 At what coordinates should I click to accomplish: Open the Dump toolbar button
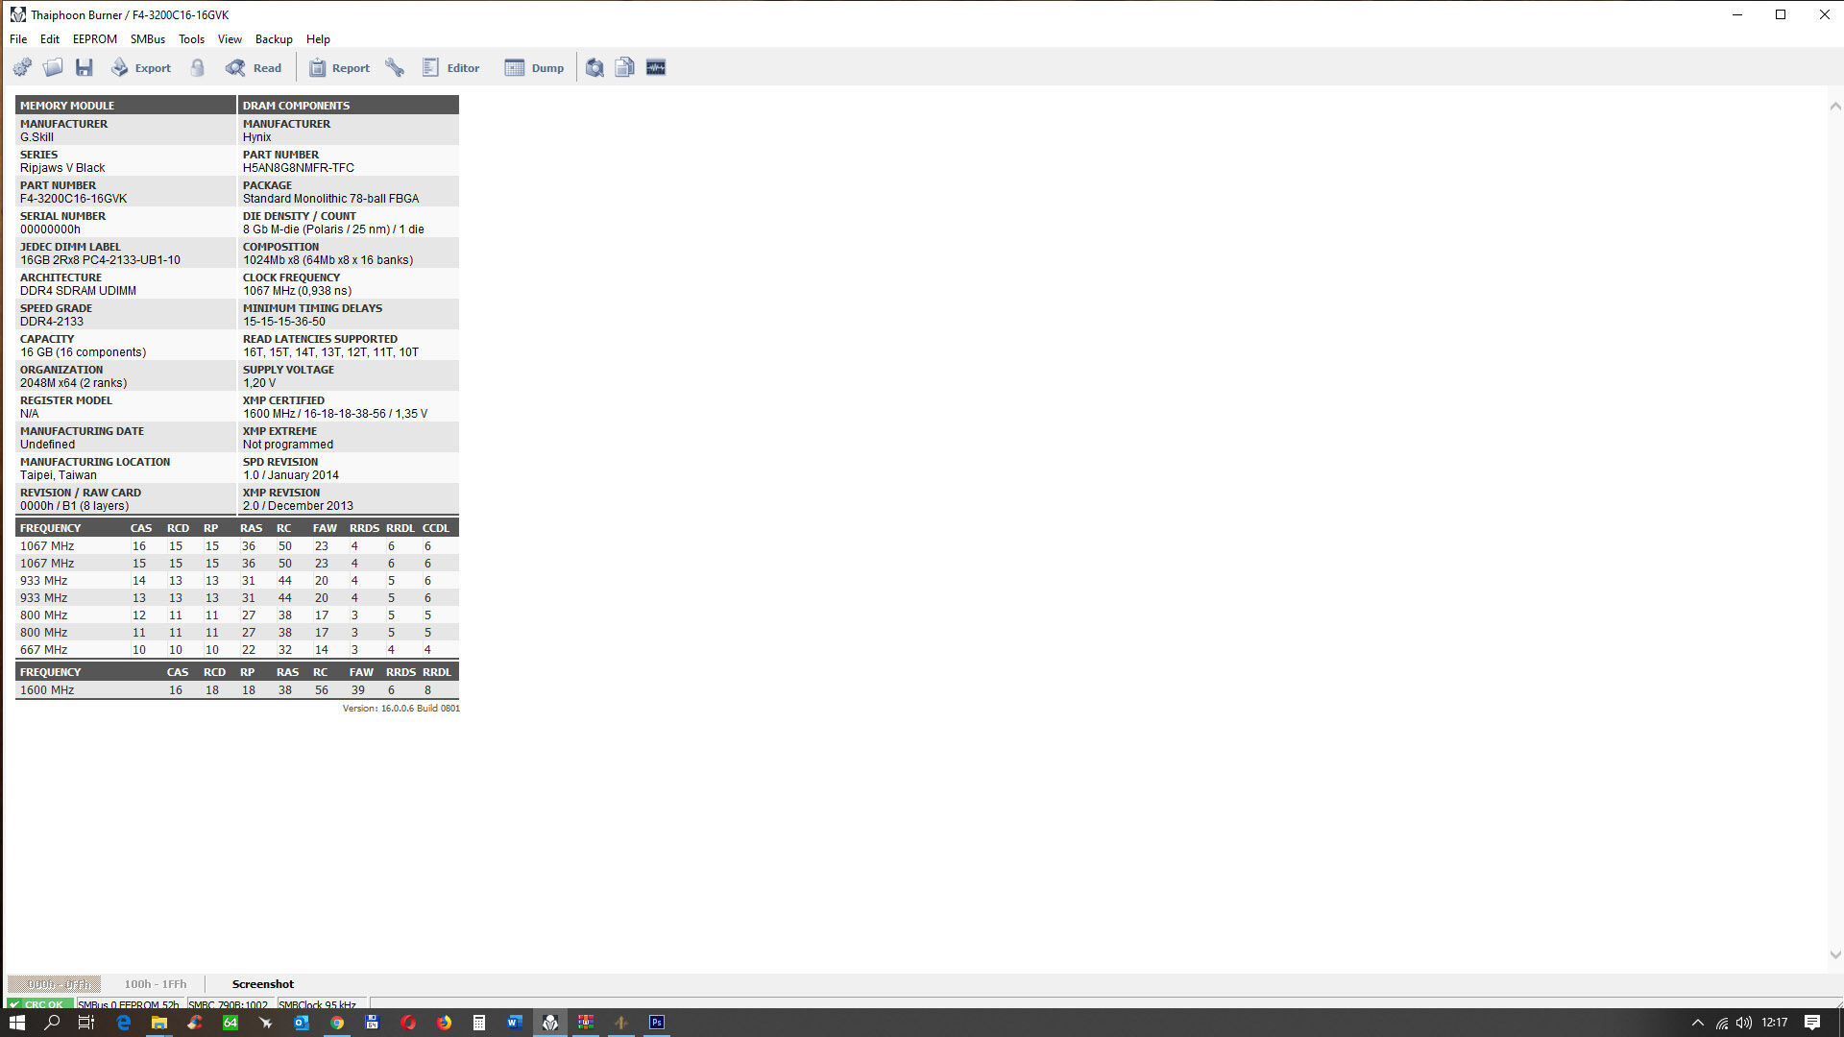coord(534,67)
